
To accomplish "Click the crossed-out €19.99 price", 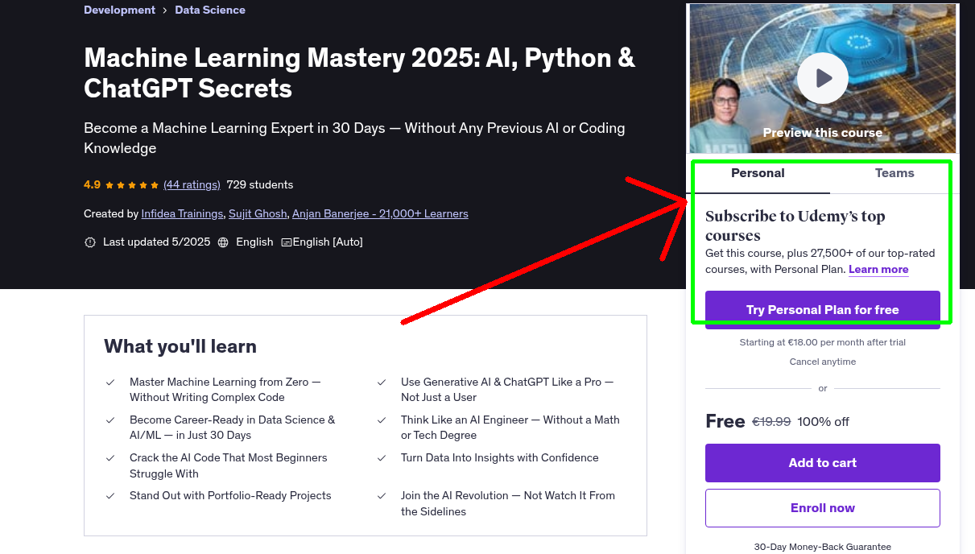I will (x=771, y=421).
